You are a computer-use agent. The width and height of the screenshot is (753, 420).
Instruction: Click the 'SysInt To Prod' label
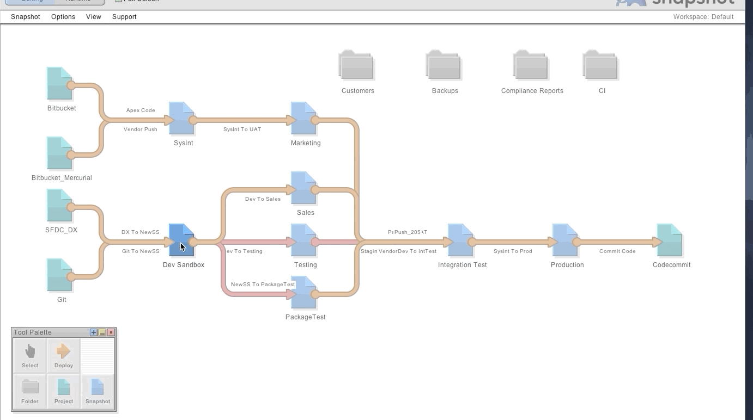tap(513, 251)
